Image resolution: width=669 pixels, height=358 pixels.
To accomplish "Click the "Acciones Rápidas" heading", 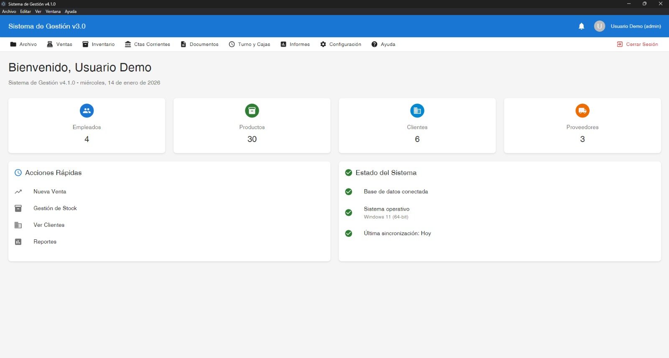I will 53,173.
